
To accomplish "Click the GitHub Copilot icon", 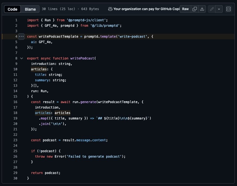I will coord(110,9).
